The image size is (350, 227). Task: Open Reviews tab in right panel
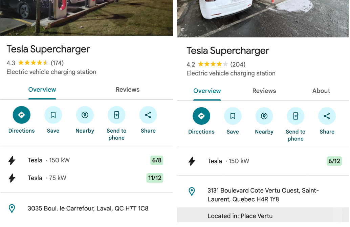coord(264,91)
